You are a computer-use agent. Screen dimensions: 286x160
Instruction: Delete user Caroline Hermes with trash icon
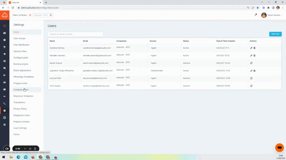click(x=254, y=48)
